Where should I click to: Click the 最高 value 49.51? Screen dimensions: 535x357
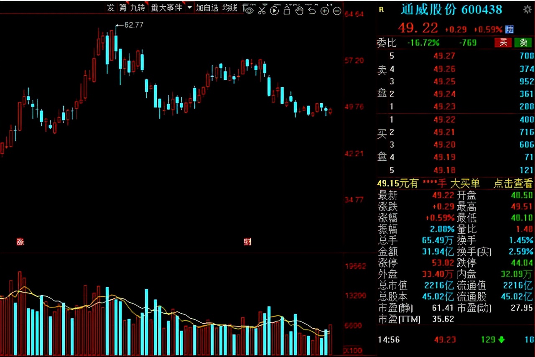pyautogui.click(x=523, y=207)
